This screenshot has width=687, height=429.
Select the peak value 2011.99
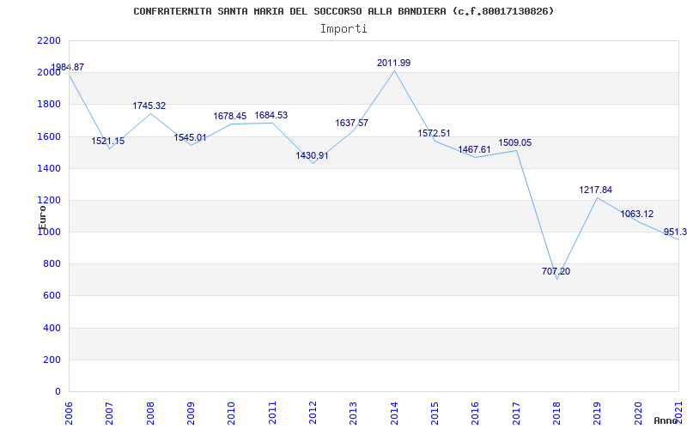click(394, 63)
